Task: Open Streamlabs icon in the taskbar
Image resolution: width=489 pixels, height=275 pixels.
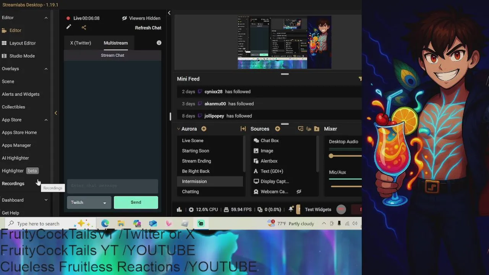Action: [x=201, y=223]
